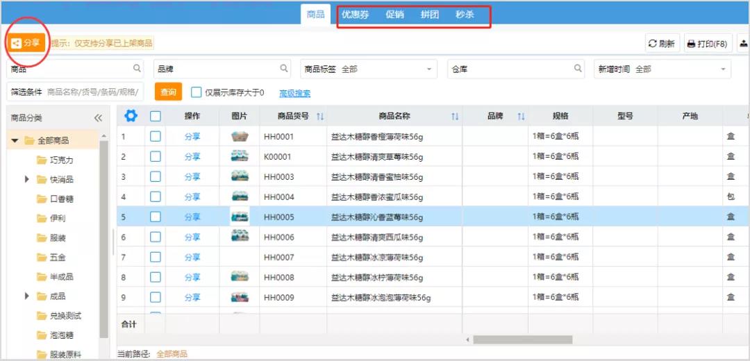The image size is (750, 361).
Task: Expand the 快消品 category tree node
Action: pos(27,179)
